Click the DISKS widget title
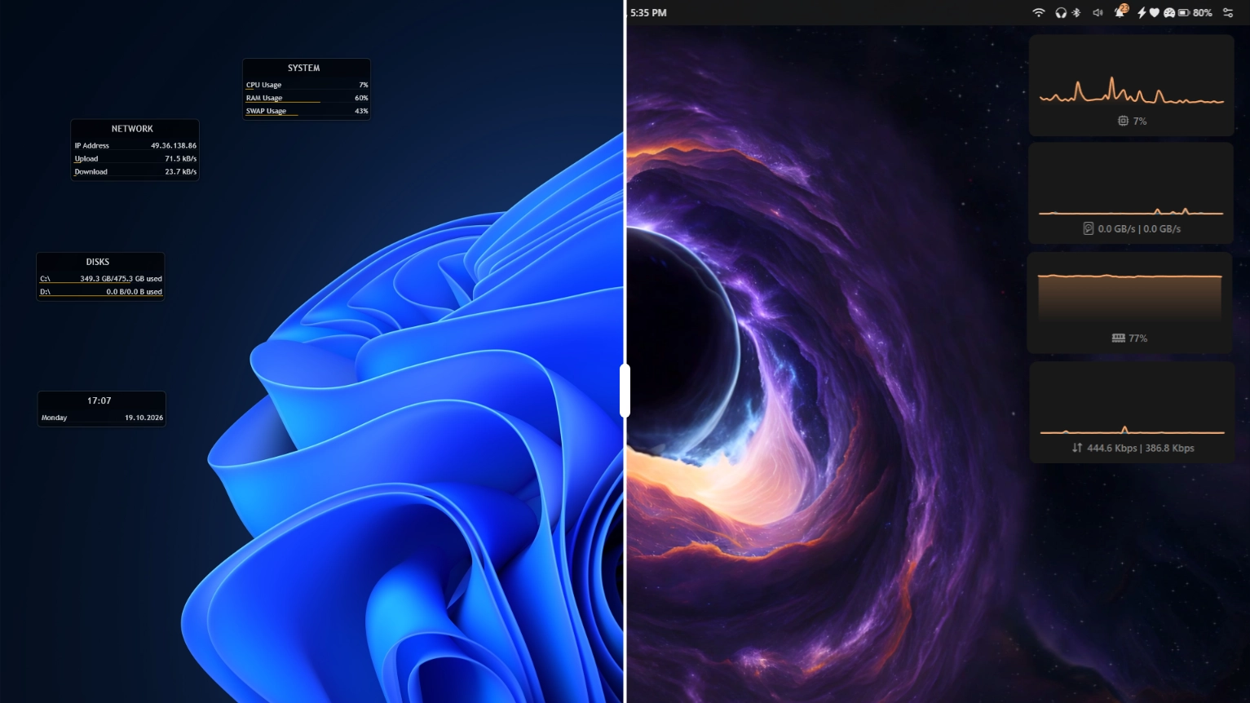 (98, 262)
